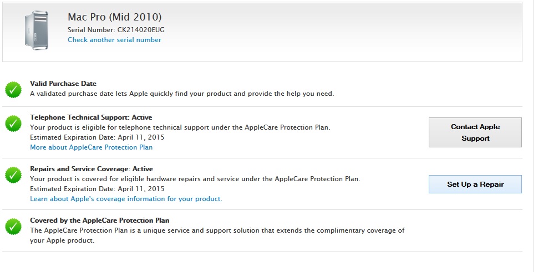Open More about AppleCare Protection Plan link
This screenshot has height=272, width=538.
click(x=91, y=147)
